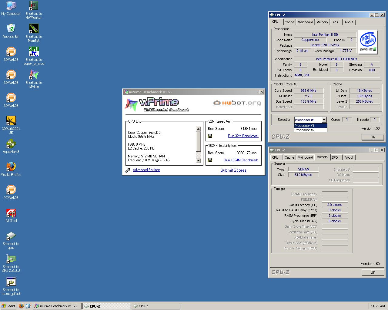Click Internet Explorer icon in quick launch
The width and height of the screenshot is (388, 310).
tap(28, 306)
